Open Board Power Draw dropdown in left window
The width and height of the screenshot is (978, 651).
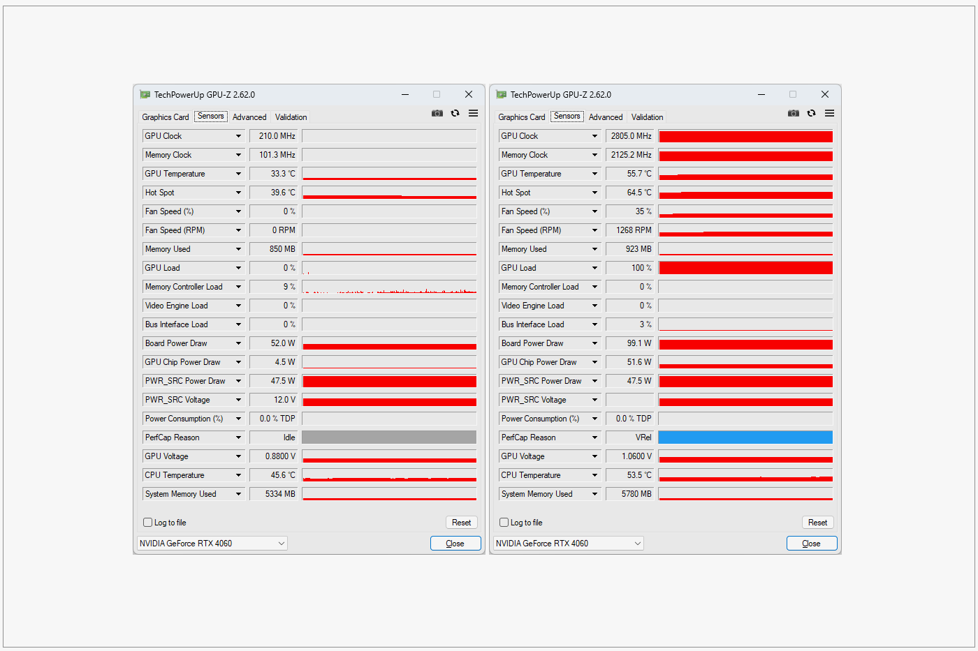point(238,343)
